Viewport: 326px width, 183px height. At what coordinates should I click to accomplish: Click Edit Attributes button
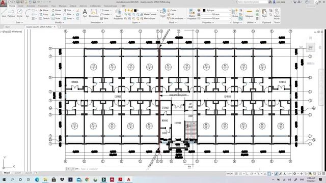(x=175, y=18)
